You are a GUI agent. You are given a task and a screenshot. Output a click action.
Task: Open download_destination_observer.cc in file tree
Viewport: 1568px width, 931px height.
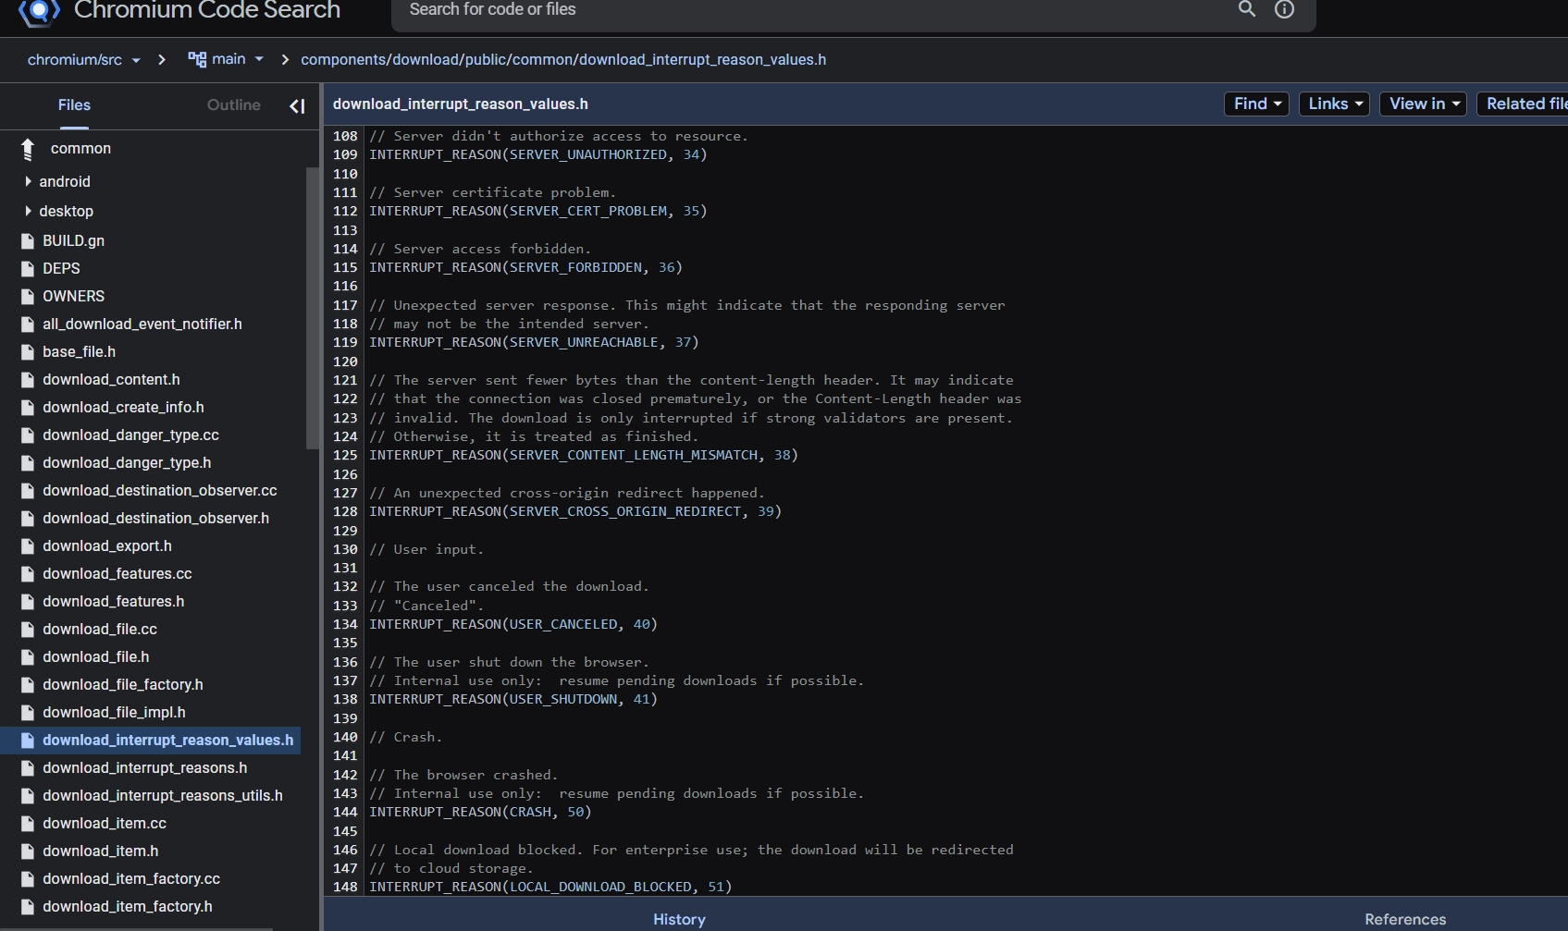click(160, 491)
